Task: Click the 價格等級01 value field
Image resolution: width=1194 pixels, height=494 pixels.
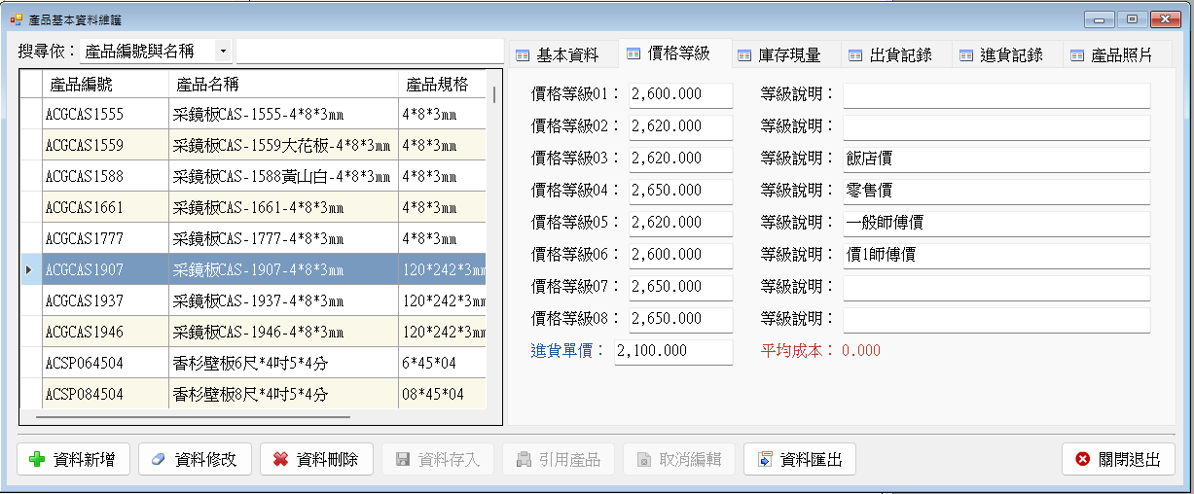Action: pyautogui.click(x=680, y=94)
